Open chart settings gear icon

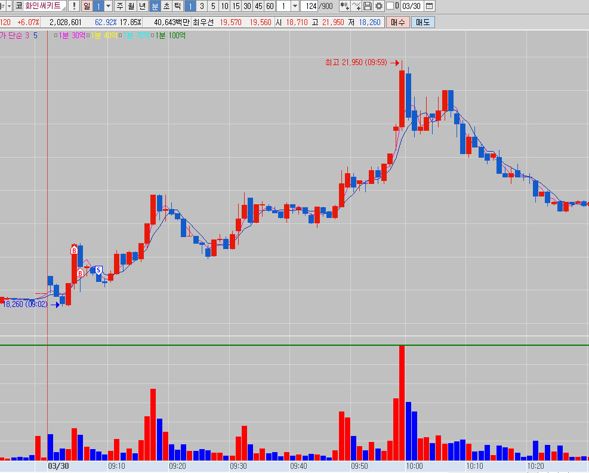click(x=378, y=6)
